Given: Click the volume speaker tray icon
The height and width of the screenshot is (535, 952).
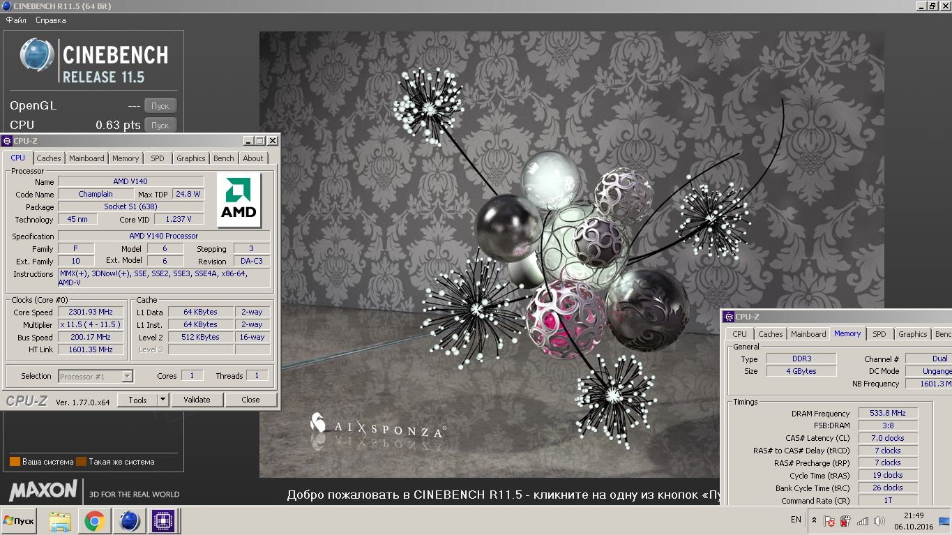Looking at the screenshot, I should [x=879, y=521].
